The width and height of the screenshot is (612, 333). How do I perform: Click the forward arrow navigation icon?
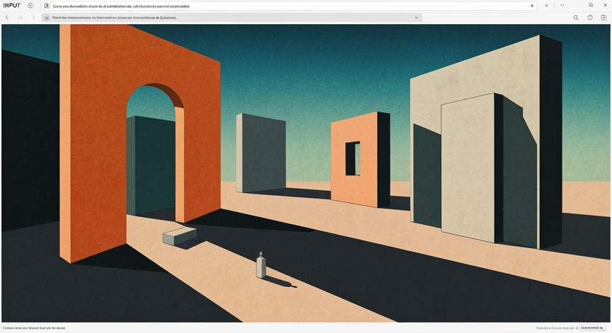pos(33,18)
